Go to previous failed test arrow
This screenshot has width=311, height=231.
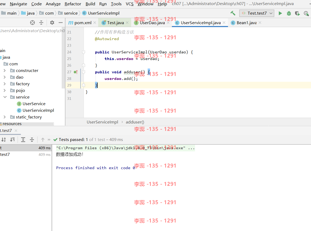43,140
